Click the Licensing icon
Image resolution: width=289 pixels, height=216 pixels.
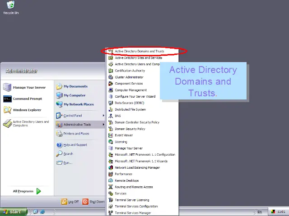coord(111,142)
